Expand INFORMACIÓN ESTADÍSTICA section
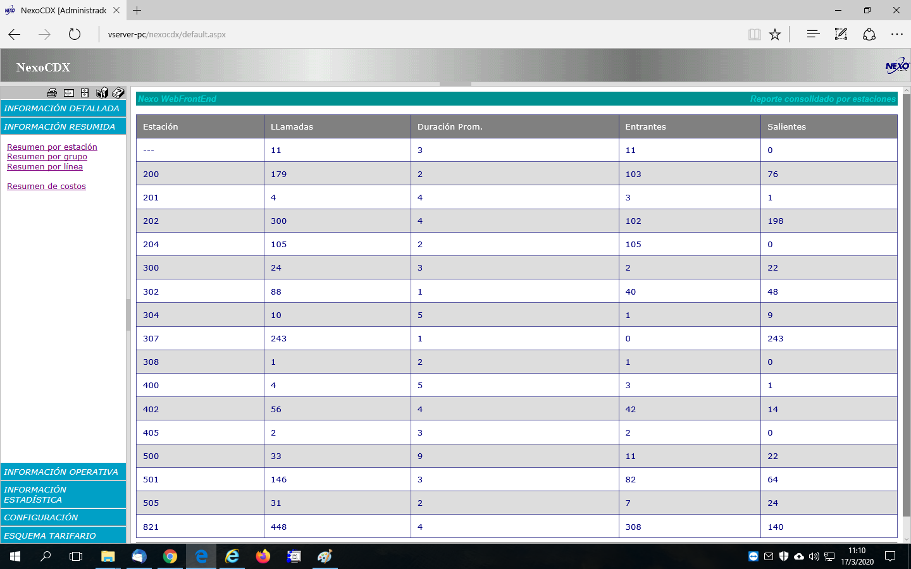 [x=63, y=494]
